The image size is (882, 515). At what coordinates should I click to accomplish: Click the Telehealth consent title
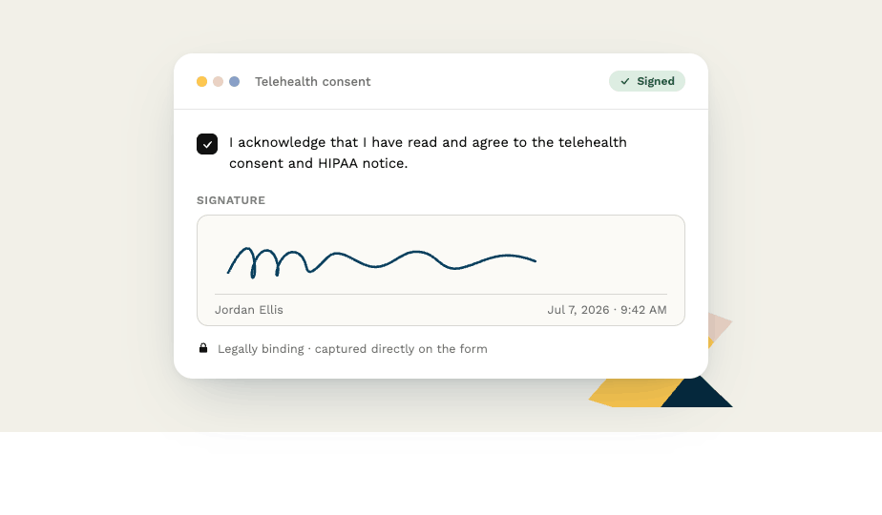coord(313,81)
